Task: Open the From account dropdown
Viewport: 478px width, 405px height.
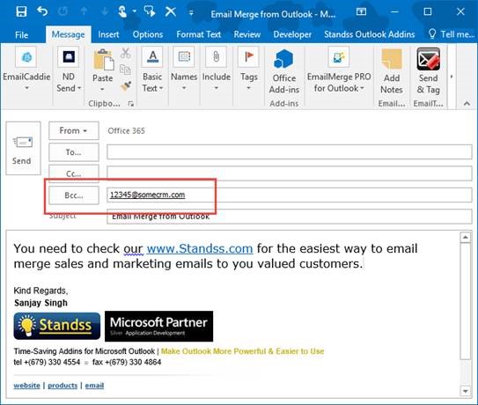Action: pos(74,130)
